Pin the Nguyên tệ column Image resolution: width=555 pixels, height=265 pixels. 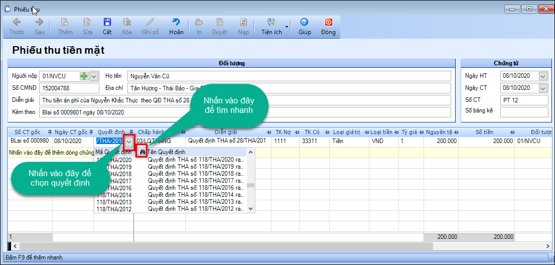tap(455, 132)
